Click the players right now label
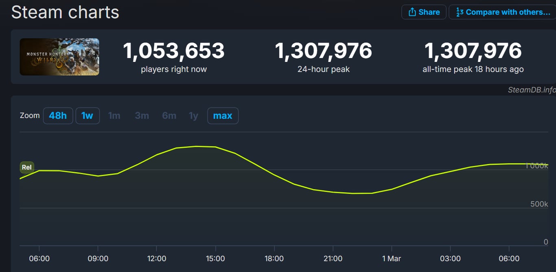 [174, 69]
